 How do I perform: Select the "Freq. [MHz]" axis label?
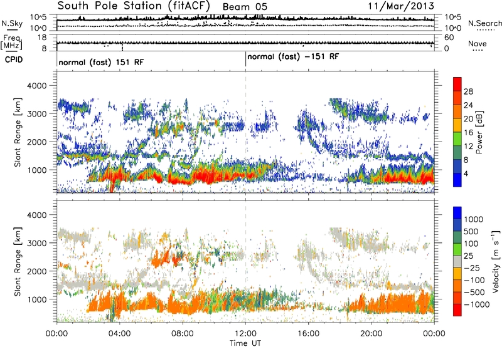[x=11, y=43]
